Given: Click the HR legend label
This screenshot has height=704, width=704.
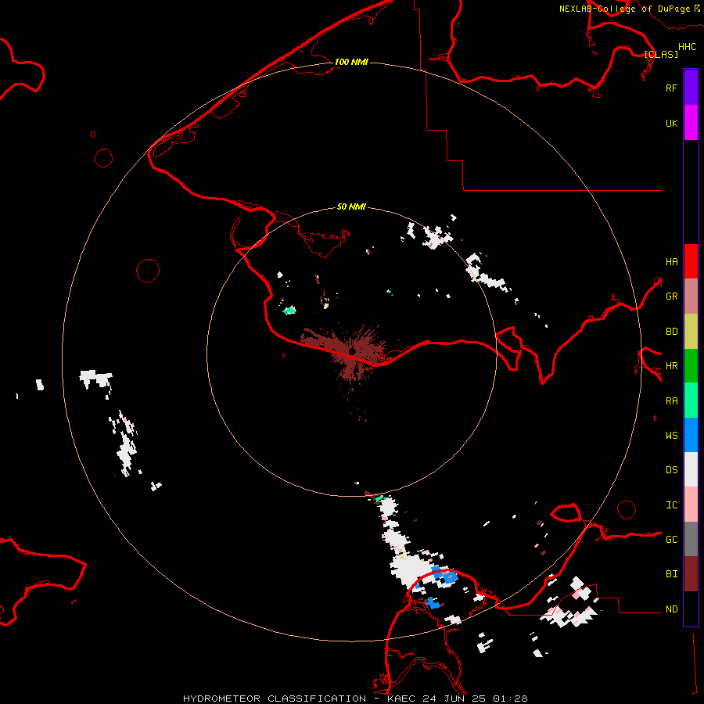Looking at the screenshot, I should pyautogui.click(x=671, y=365).
